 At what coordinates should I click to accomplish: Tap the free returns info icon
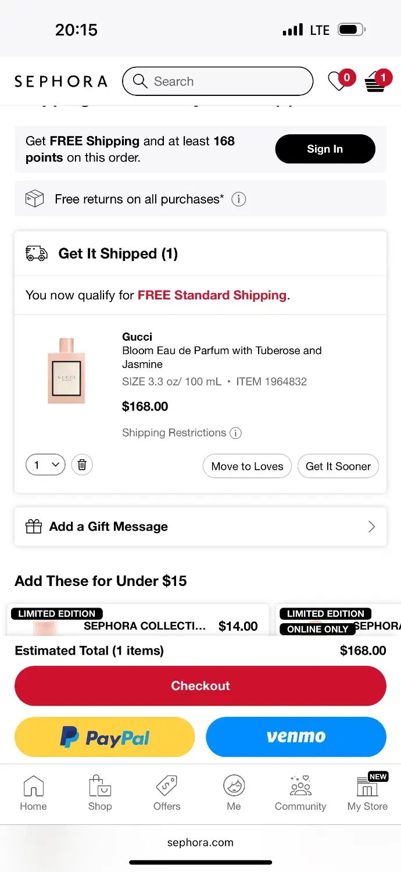coord(238,199)
